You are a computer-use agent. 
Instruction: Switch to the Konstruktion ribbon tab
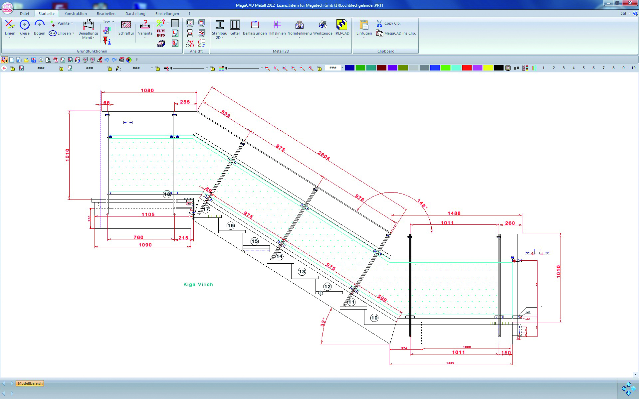76,14
